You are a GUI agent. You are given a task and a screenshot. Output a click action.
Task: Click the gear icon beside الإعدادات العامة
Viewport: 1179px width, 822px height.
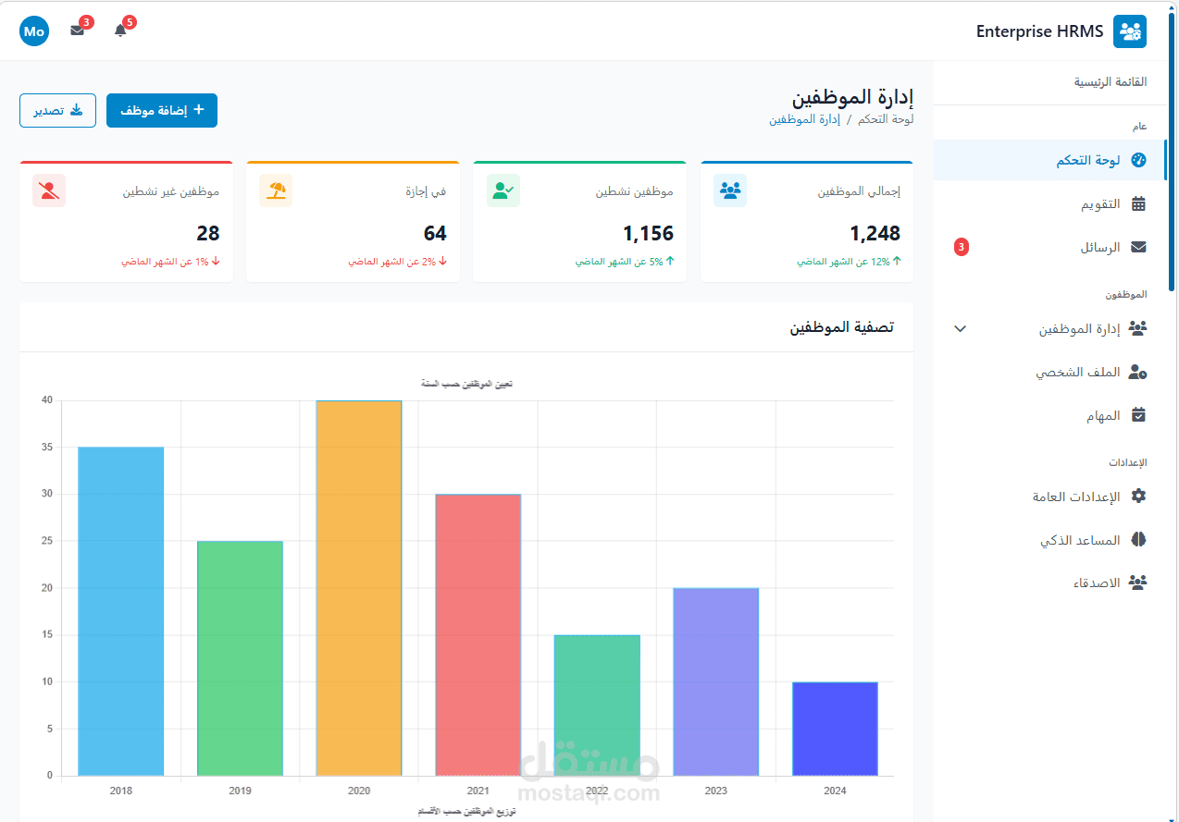click(1139, 497)
